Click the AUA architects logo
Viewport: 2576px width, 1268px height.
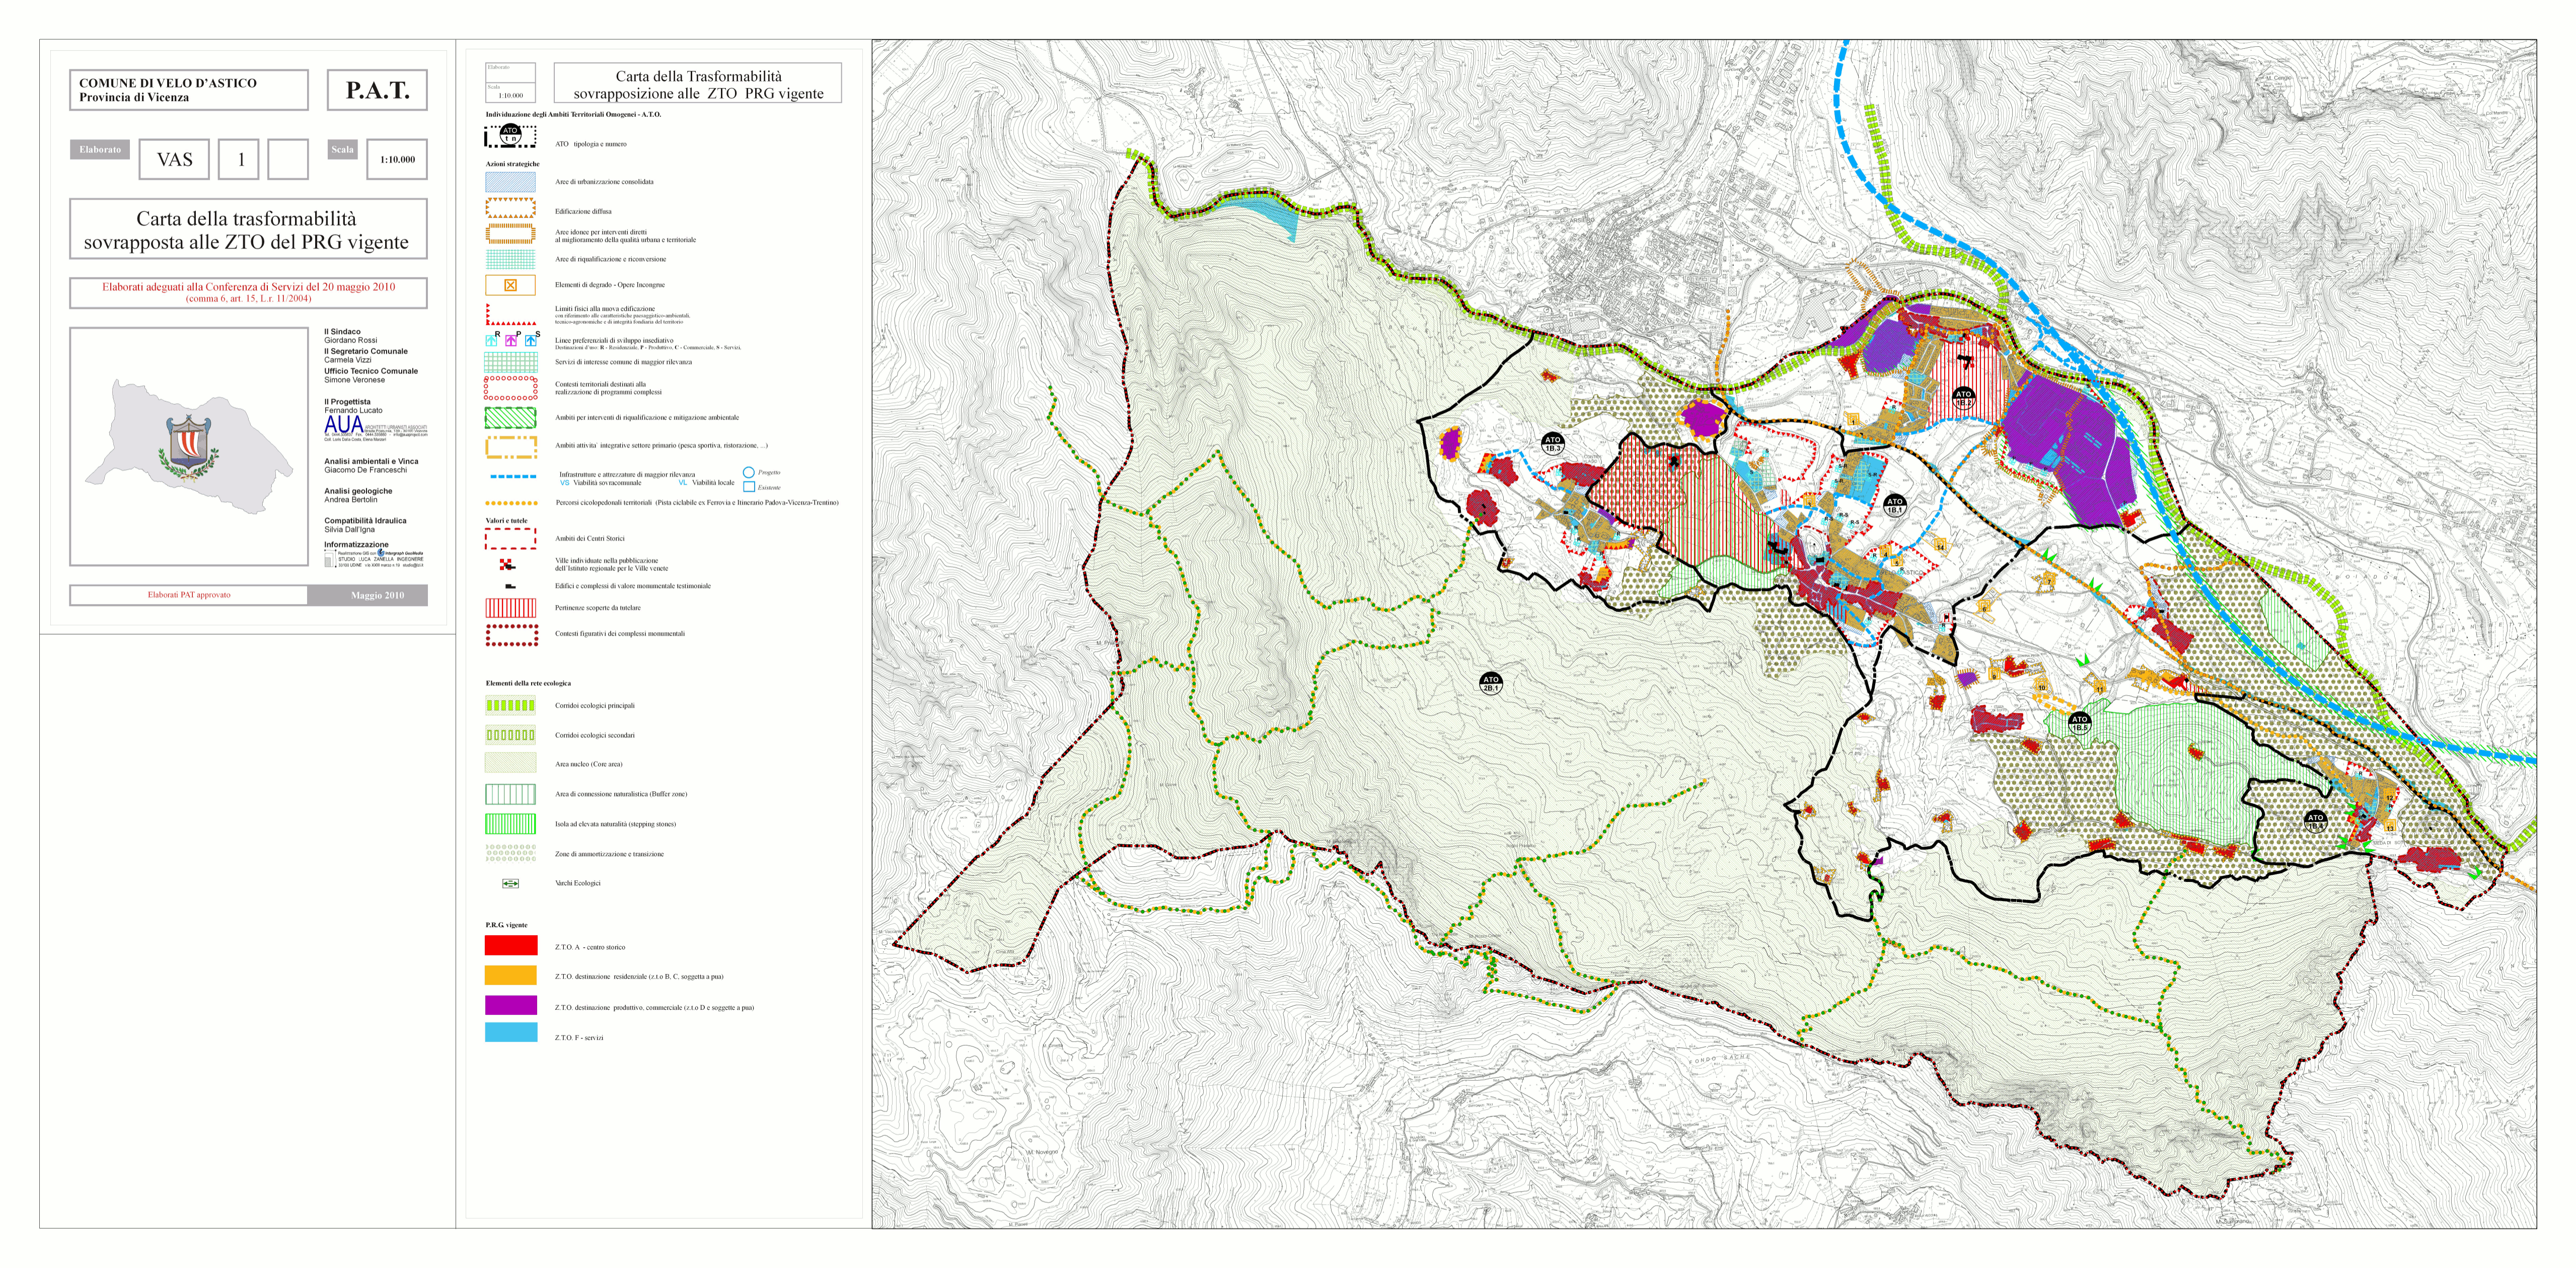click(343, 425)
